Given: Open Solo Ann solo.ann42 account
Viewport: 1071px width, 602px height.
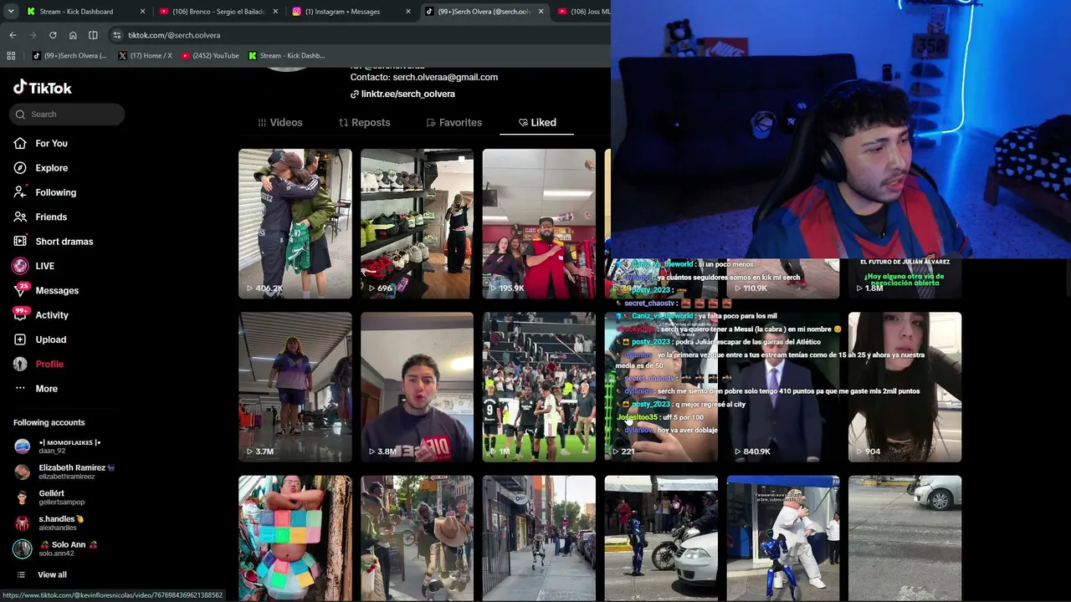Looking at the screenshot, I should (55, 548).
